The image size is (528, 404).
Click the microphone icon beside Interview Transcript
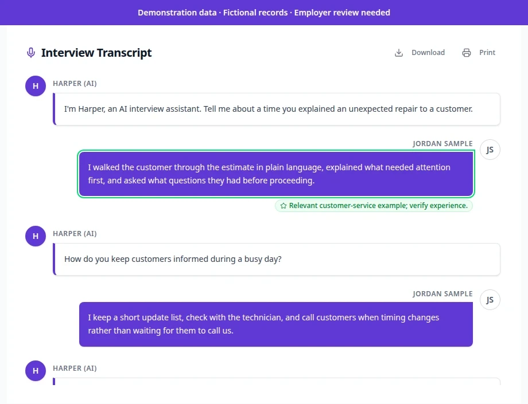point(31,53)
